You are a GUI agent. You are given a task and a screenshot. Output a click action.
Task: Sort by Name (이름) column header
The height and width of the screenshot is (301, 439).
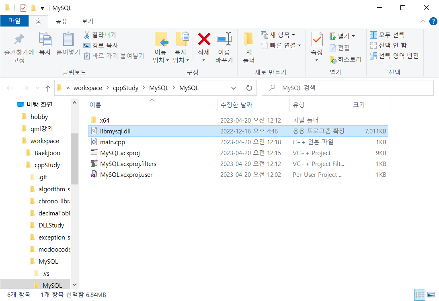pyautogui.click(x=95, y=105)
